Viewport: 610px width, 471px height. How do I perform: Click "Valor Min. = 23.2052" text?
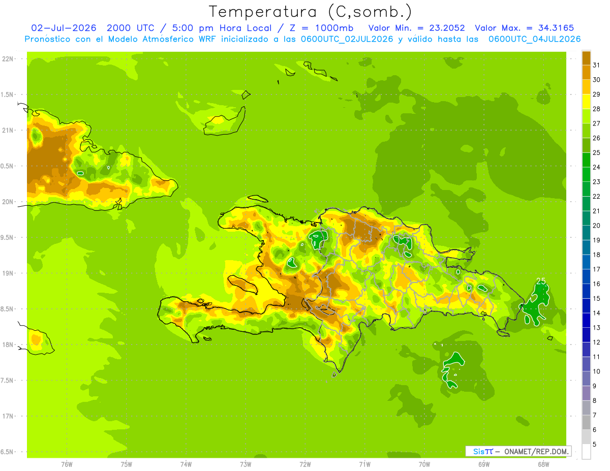point(416,27)
